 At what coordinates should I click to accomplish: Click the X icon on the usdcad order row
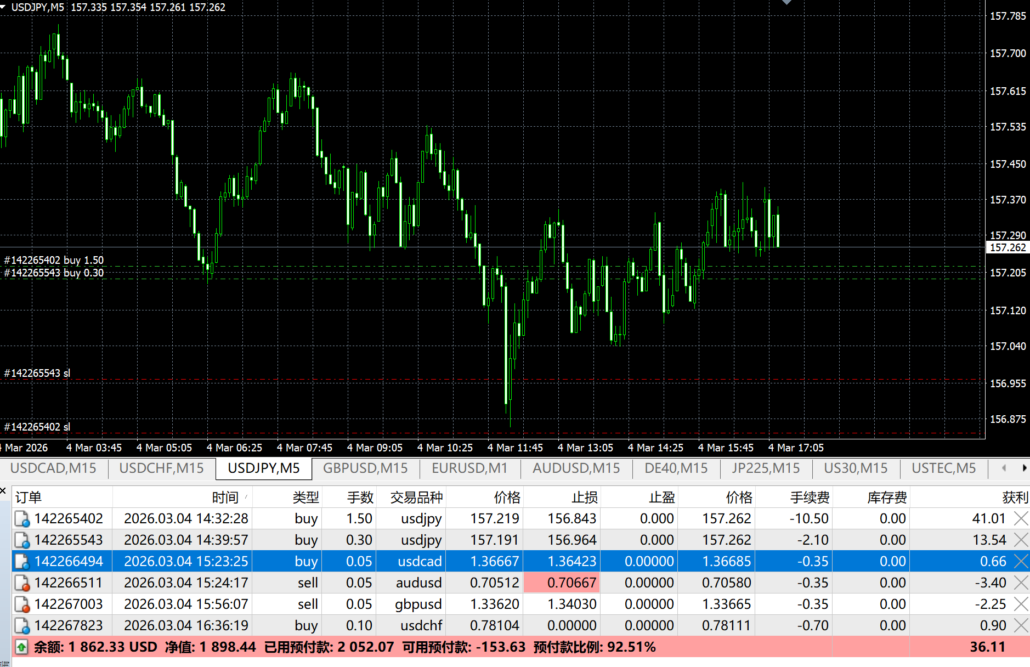[x=1020, y=561]
